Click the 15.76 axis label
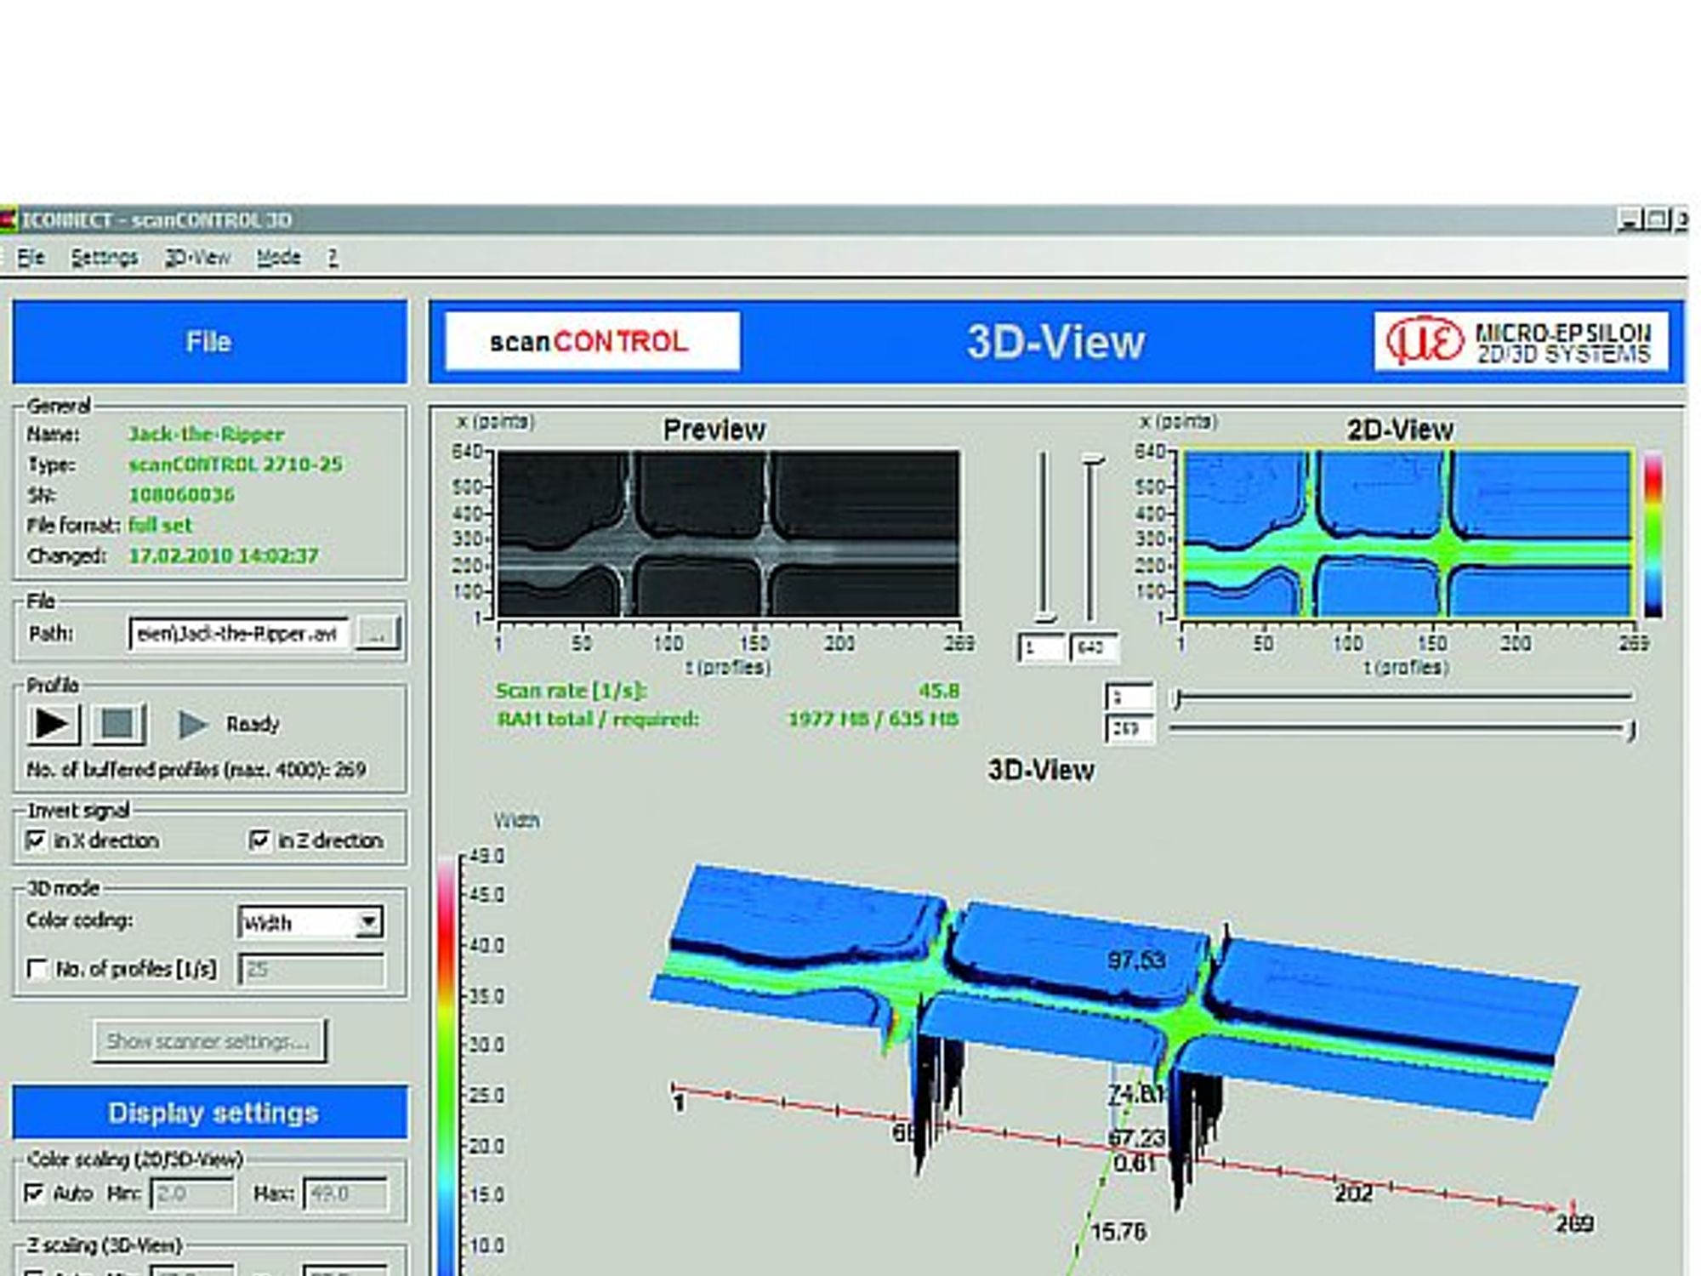The image size is (1701, 1276). [1118, 1232]
